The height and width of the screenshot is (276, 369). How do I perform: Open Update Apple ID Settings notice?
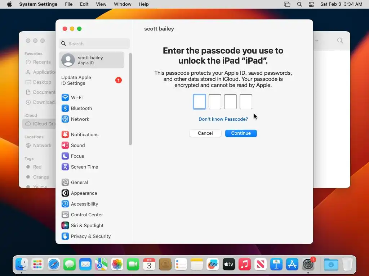(x=92, y=80)
